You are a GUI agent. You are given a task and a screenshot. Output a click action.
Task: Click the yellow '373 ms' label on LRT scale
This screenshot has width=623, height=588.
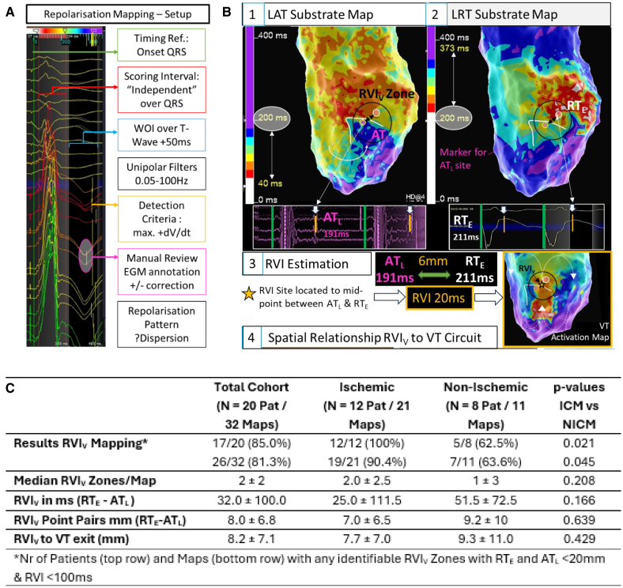click(x=454, y=48)
